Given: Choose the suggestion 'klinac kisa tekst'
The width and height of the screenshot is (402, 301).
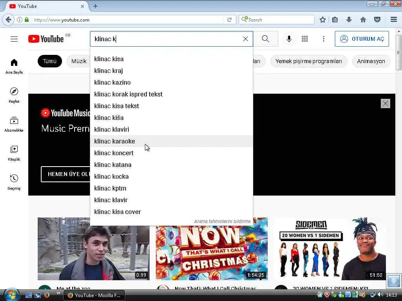Looking at the screenshot, I should [x=171, y=106].
